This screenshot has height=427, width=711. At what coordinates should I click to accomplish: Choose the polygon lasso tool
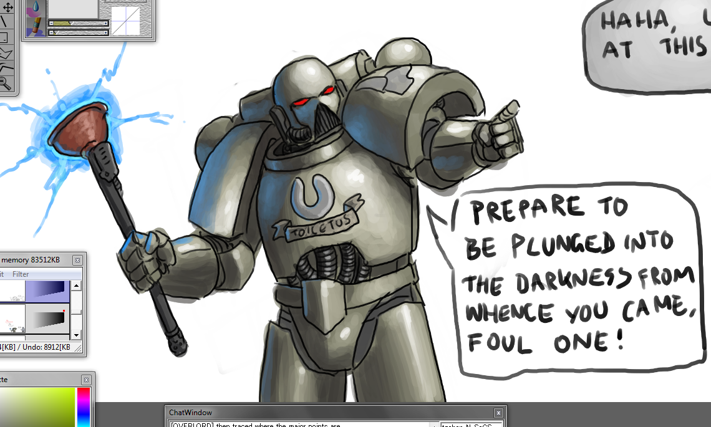click(6, 53)
